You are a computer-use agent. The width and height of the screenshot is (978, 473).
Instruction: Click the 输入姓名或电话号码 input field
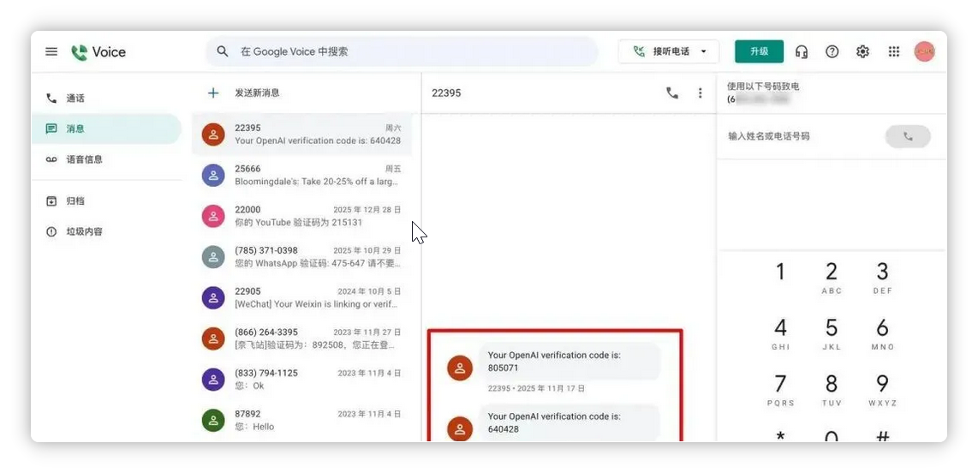(x=802, y=136)
